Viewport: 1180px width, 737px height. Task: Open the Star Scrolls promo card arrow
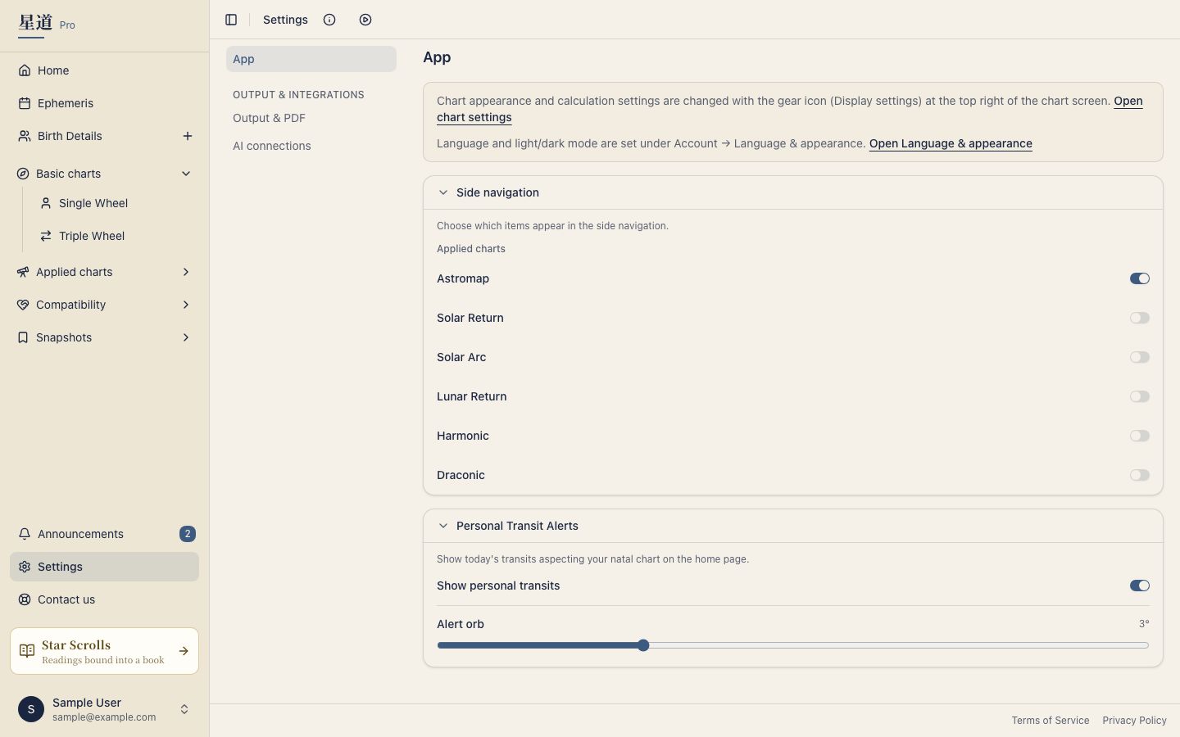point(184,651)
